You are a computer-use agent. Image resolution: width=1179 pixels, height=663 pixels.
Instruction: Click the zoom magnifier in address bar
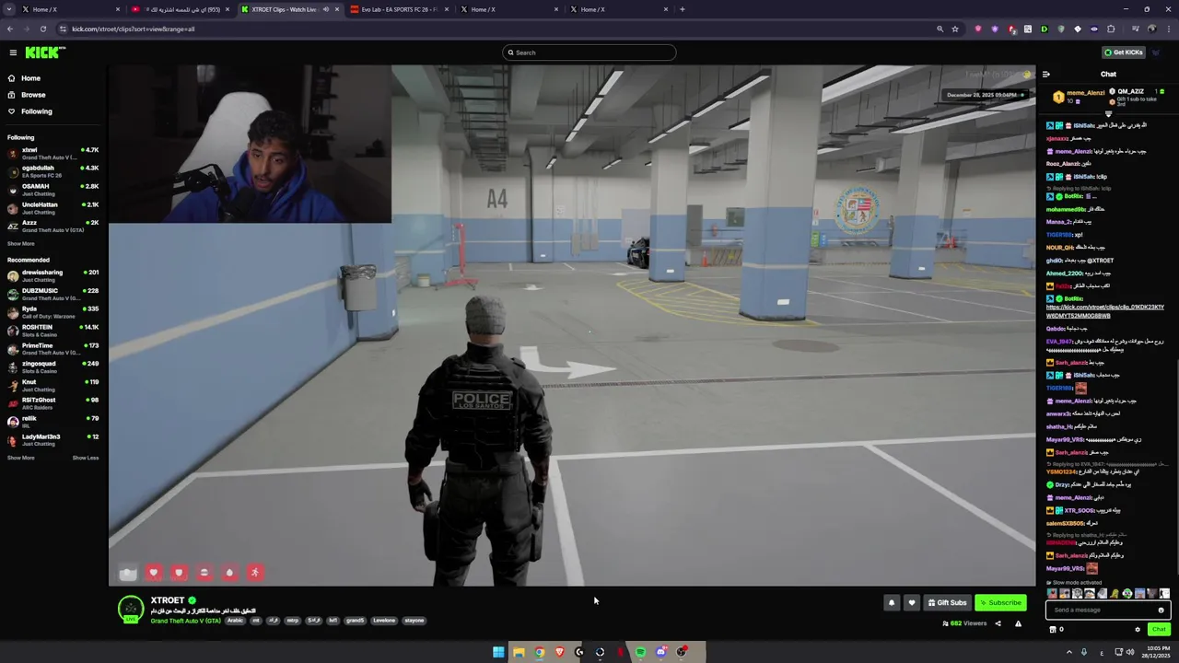tap(940, 29)
